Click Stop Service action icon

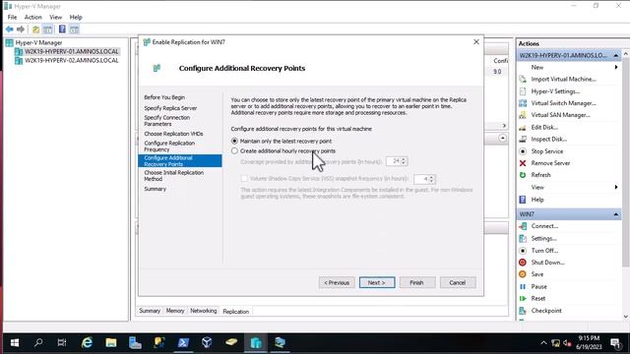tap(523, 151)
